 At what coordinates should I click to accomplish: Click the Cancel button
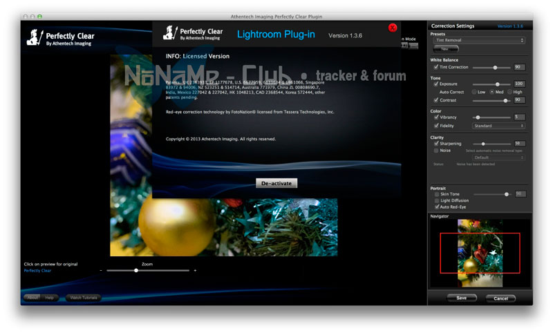(x=500, y=298)
